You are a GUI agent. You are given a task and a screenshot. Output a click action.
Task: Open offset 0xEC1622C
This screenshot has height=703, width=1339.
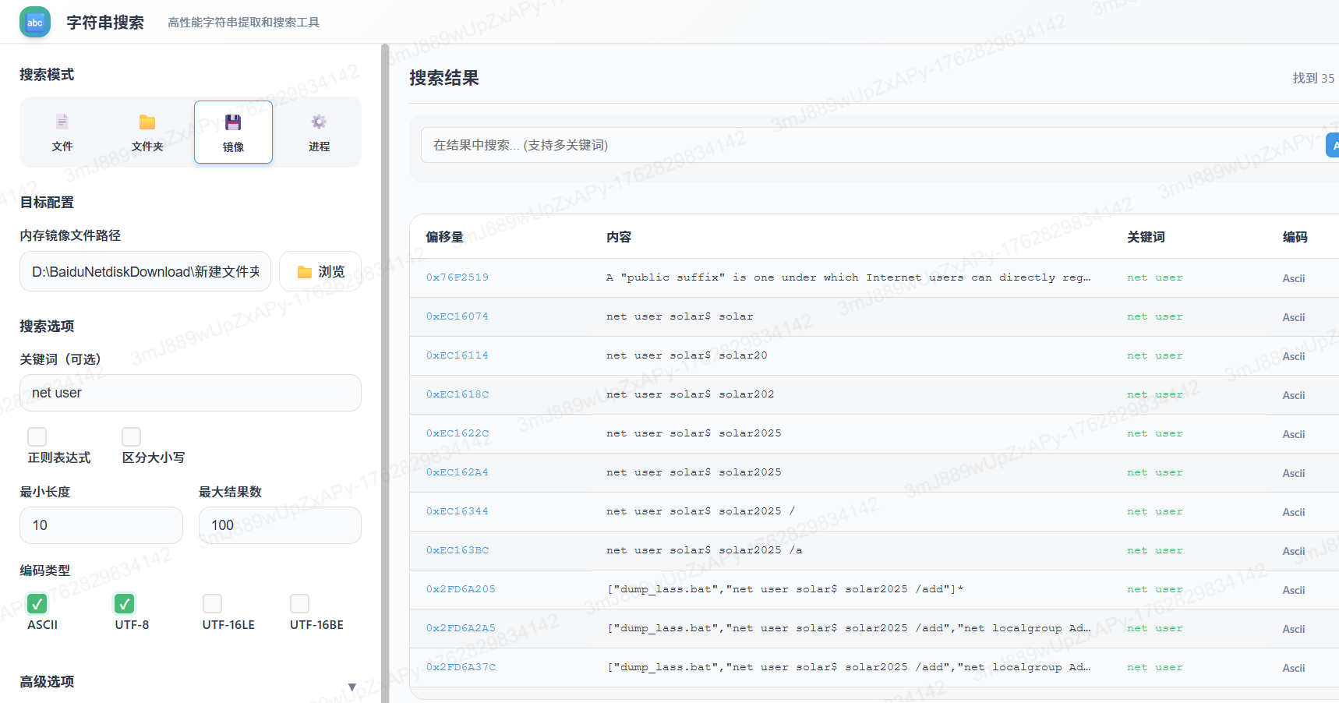click(x=458, y=433)
